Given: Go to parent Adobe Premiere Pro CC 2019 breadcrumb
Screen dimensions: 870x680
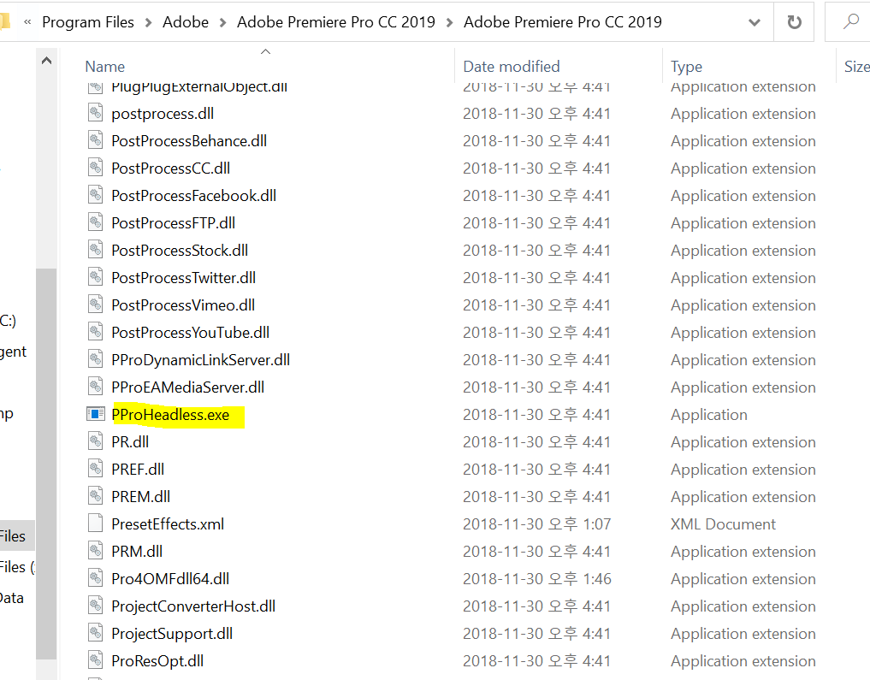Looking at the screenshot, I should [x=335, y=22].
